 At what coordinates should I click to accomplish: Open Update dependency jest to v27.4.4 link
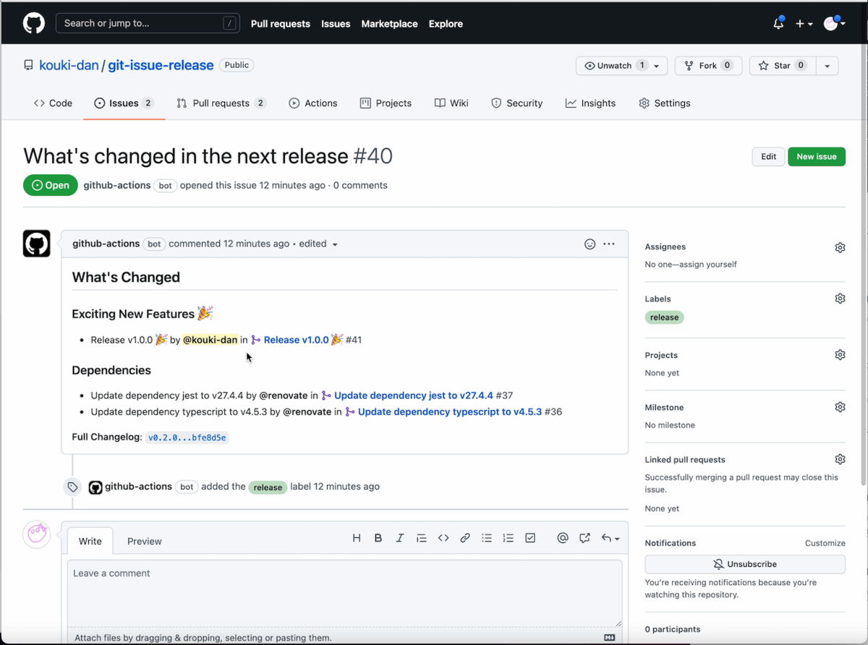(x=414, y=396)
